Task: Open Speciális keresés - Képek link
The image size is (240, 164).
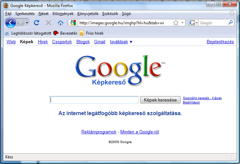Action: point(202,98)
